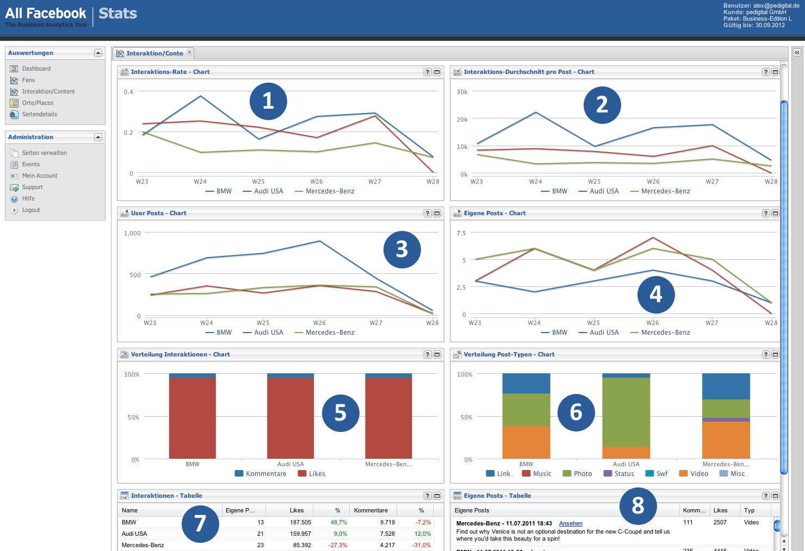Open Seitendetails in the sidebar
The image size is (805, 551).
[39, 114]
